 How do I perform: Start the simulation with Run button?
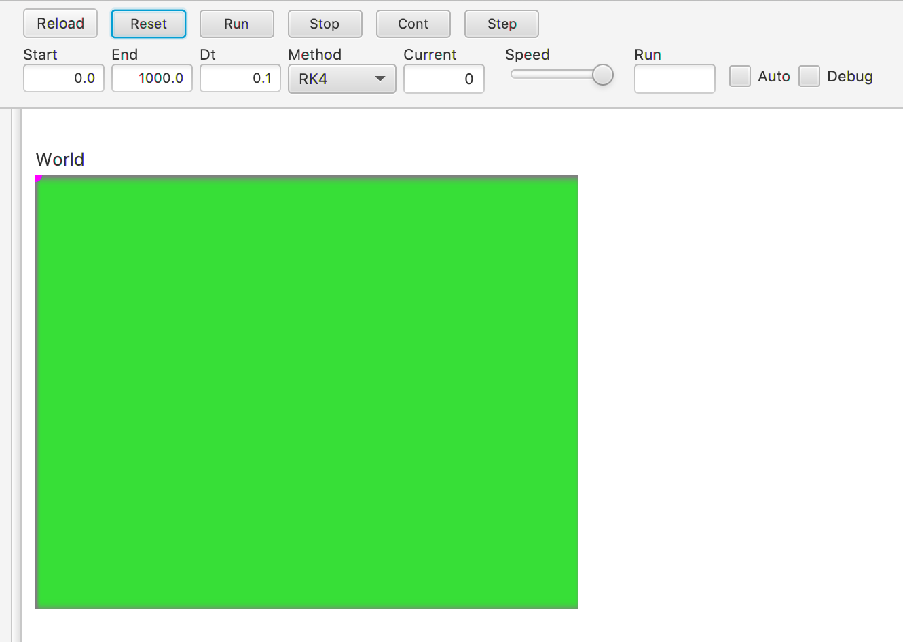coord(237,24)
